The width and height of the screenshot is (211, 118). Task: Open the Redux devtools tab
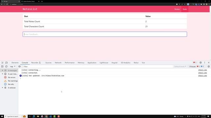(x=136, y=63)
